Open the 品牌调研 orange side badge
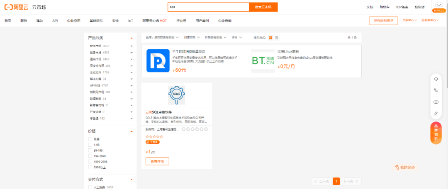448x189 pixels. (436, 133)
